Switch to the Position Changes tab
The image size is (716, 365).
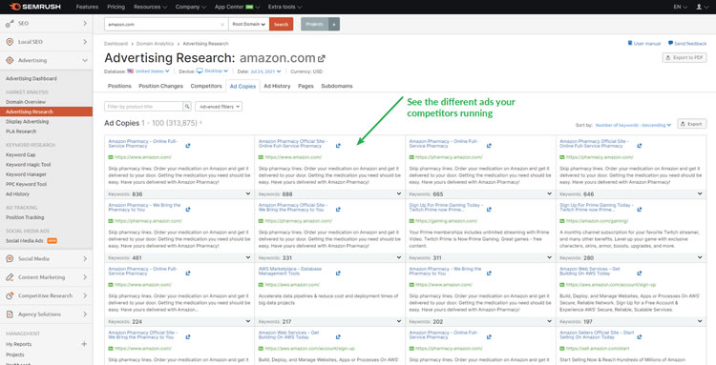160,86
